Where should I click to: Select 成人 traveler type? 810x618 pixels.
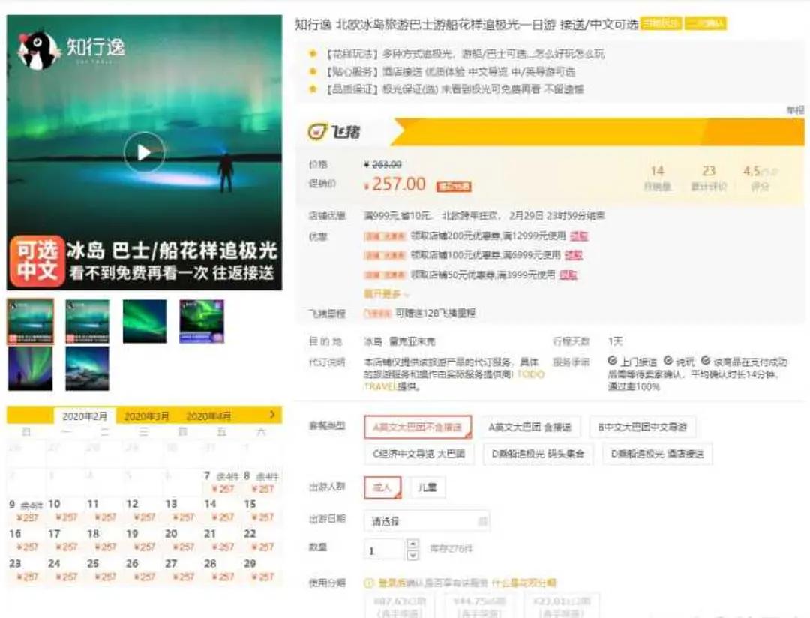click(382, 487)
